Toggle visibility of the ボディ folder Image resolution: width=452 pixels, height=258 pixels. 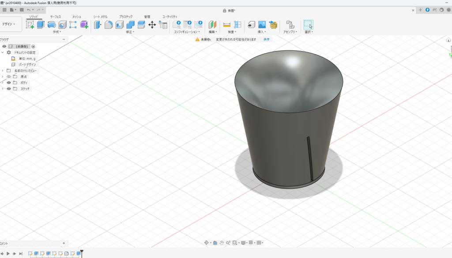(9, 82)
